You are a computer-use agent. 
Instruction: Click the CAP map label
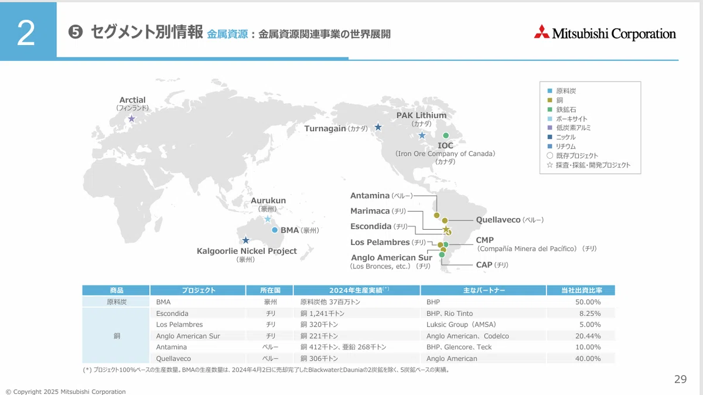click(484, 265)
